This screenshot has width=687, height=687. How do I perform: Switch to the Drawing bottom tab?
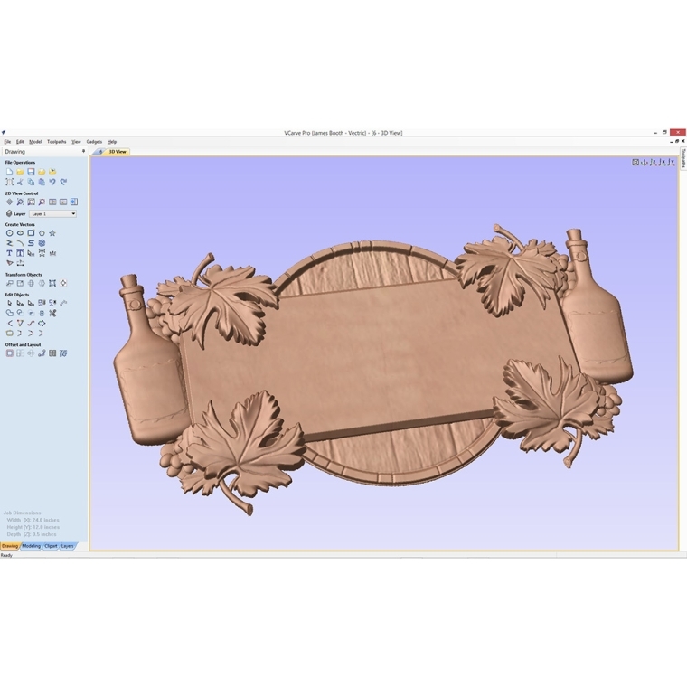[x=10, y=546]
